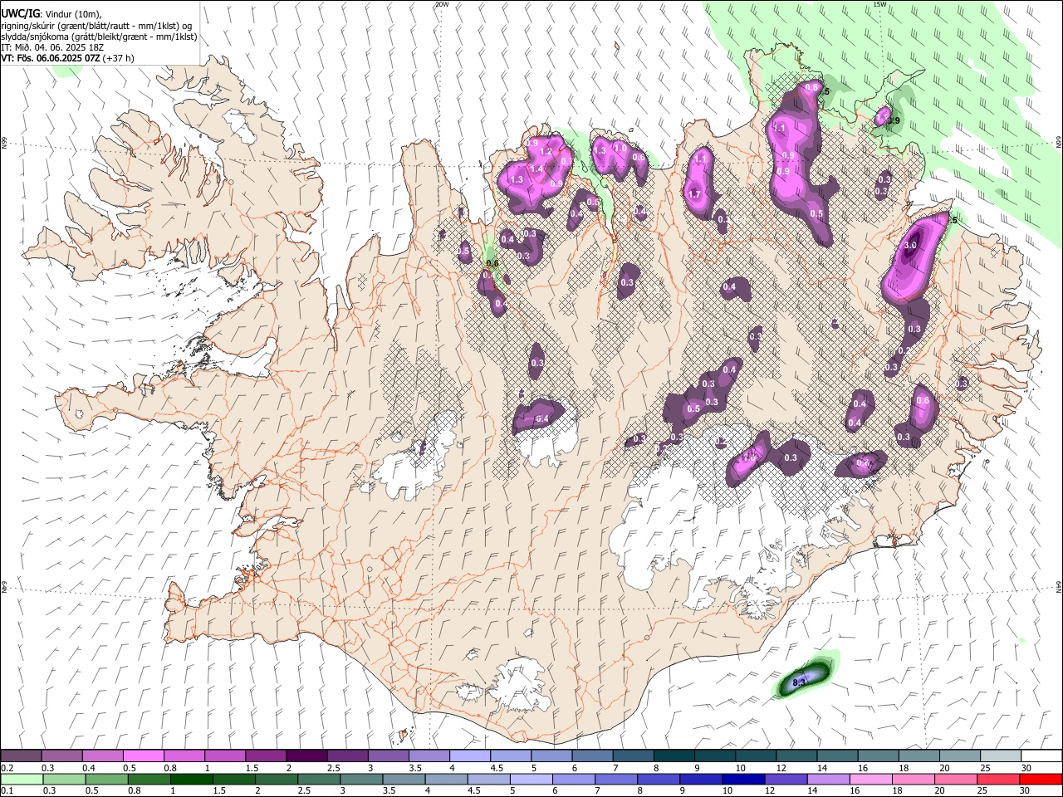Click the 'slydda/snjókoma' legend description line

point(99,37)
